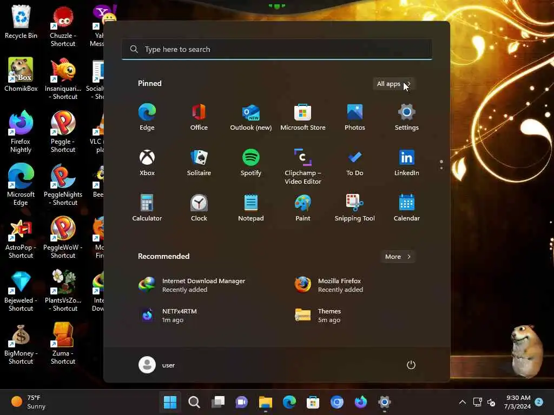Viewport: 554px width, 415px height.
Task: Open the user account profile
Action: (x=157, y=365)
